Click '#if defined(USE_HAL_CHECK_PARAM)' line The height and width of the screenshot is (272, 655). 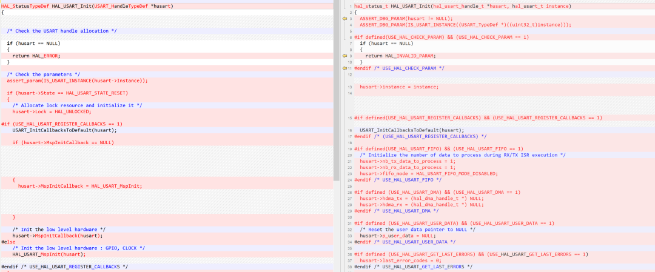pos(442,37)
